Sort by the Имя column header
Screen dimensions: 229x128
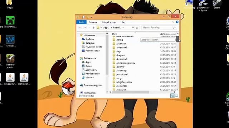[x=114, y=34]
